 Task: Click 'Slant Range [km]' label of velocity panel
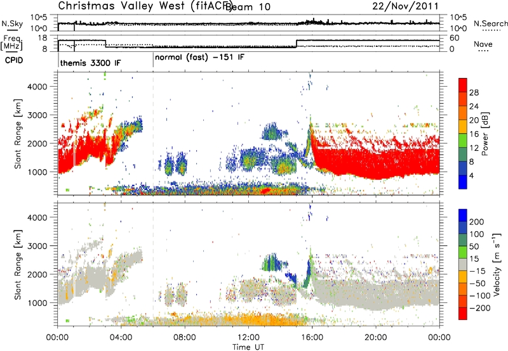pyautogui.click(x=18, y=265)
